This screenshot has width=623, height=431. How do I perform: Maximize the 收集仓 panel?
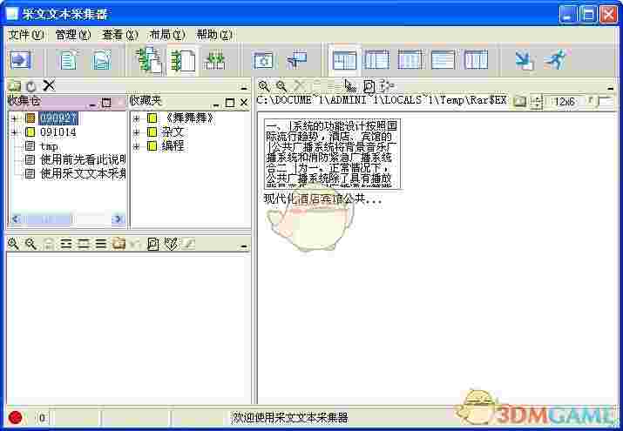coord(106,104)
